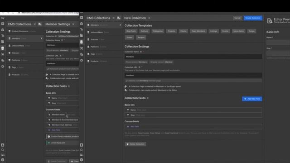The height and width of the screenshot is (163, 290).
Task: Click the Webflow W logo in left window
Action: [3, 18]
